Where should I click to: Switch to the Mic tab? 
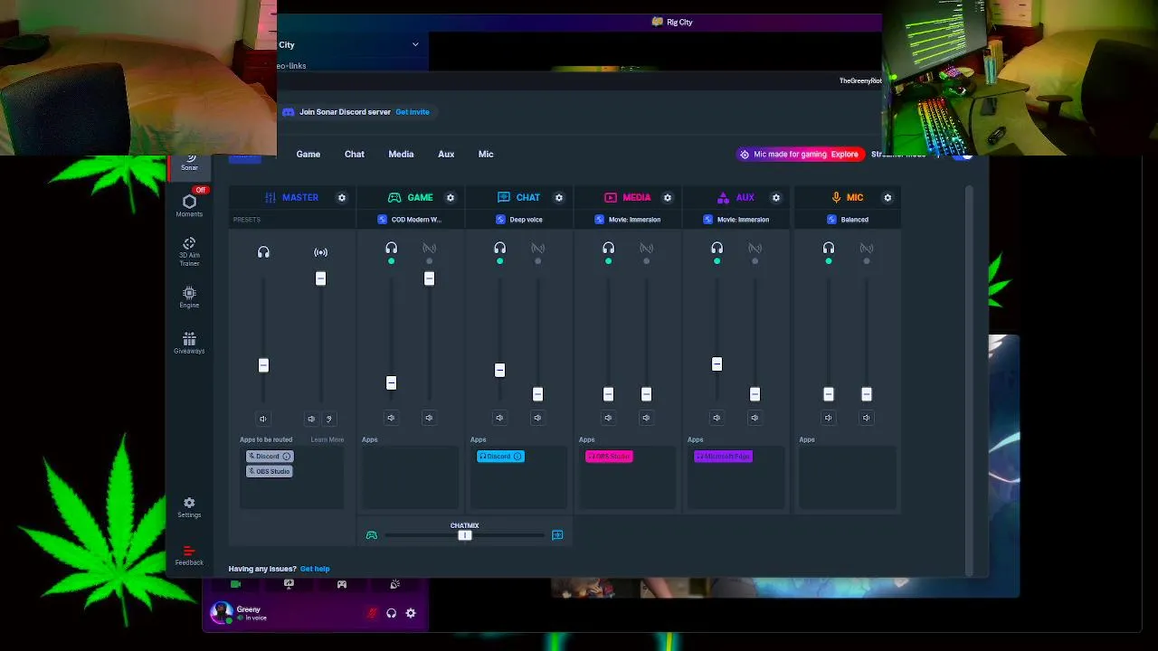[486, 154]
